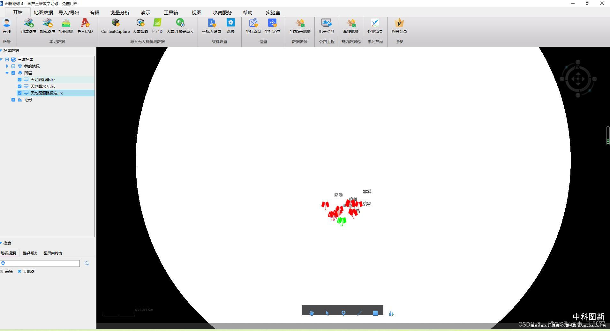This screenshot has height=331, width=610.
Task: Click the 加载地形 load terrain icon
Action: pos(66,23)
